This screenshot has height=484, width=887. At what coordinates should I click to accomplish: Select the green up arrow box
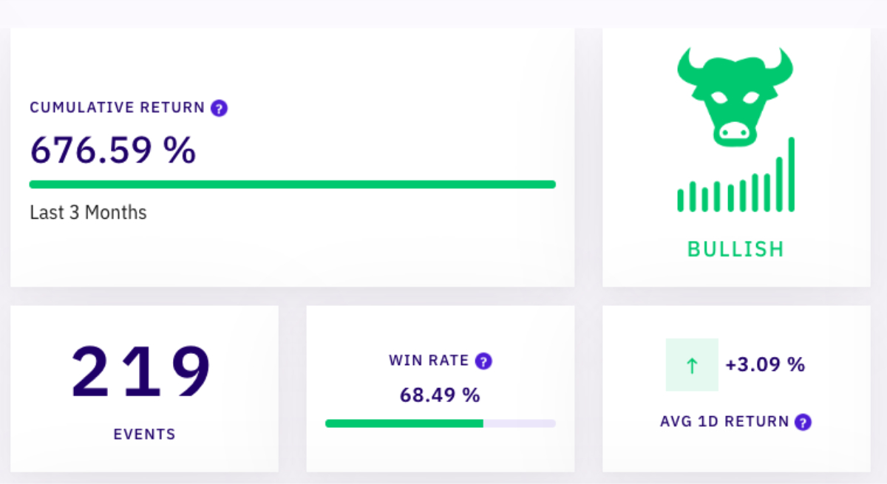692,364
